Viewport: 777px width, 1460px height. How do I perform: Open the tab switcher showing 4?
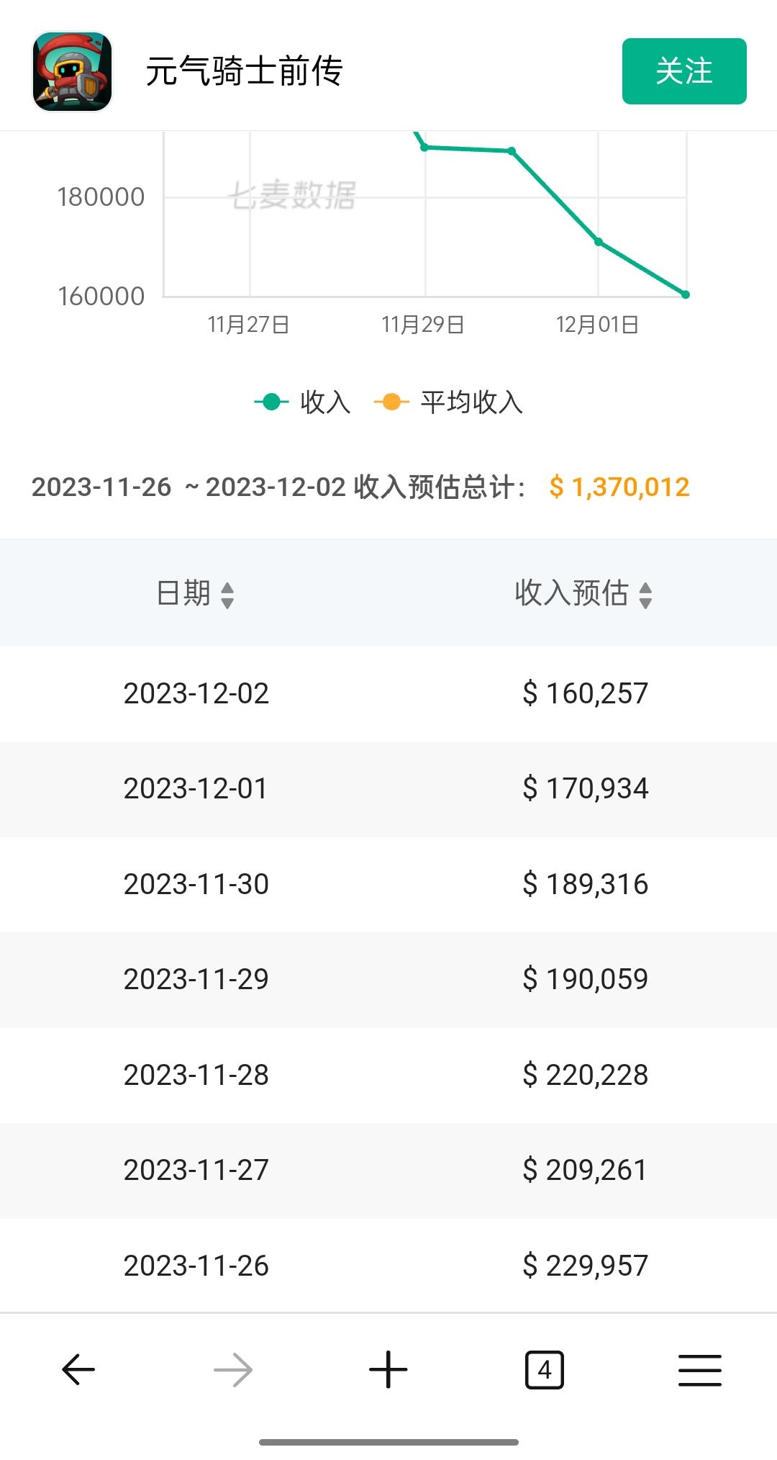point(545,1369)
